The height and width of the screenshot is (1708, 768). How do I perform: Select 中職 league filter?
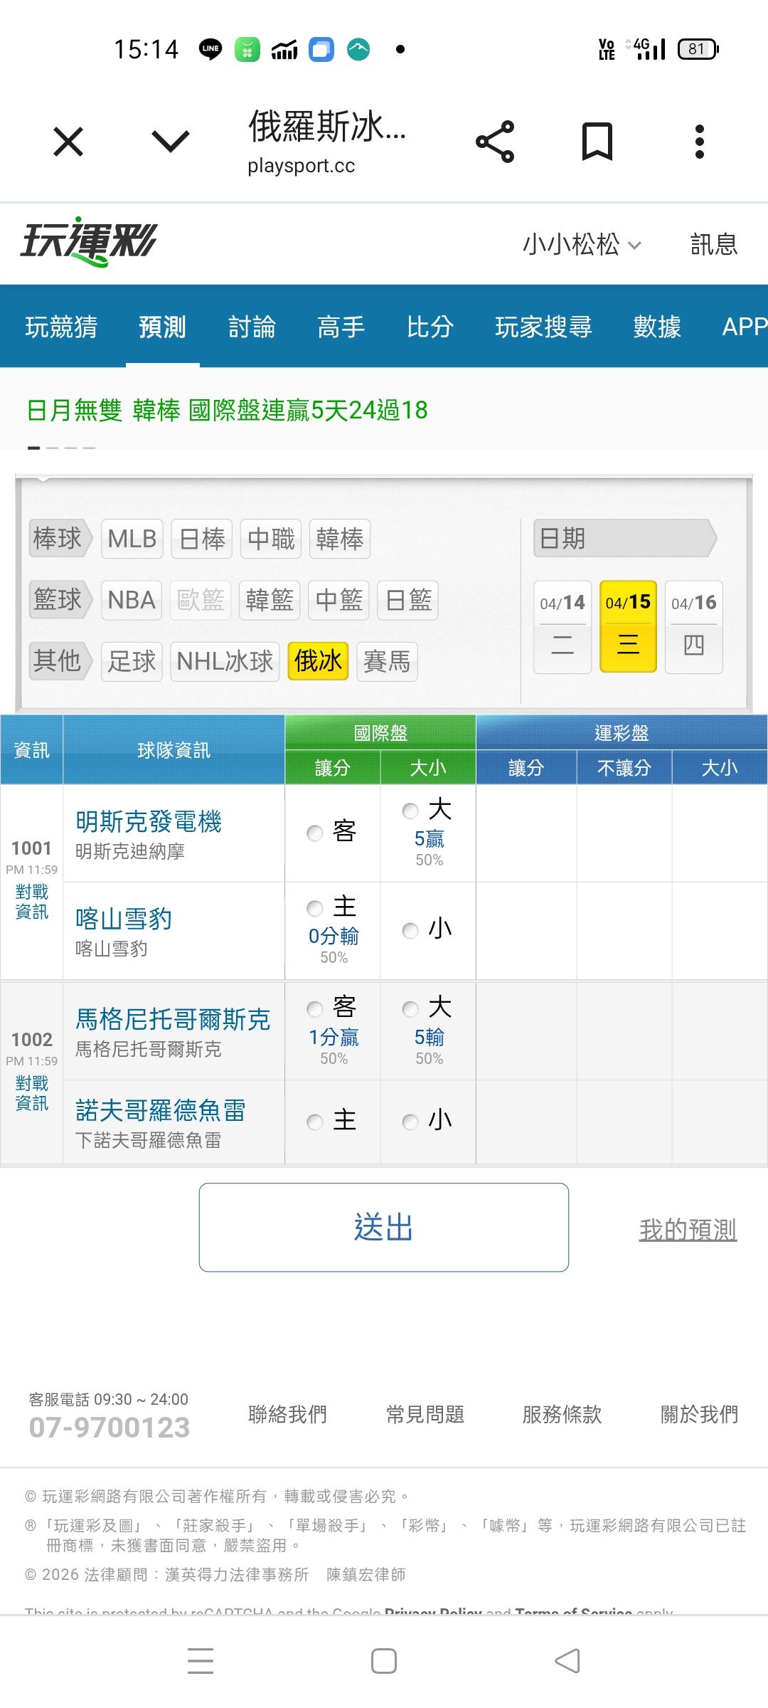[271, 539]
